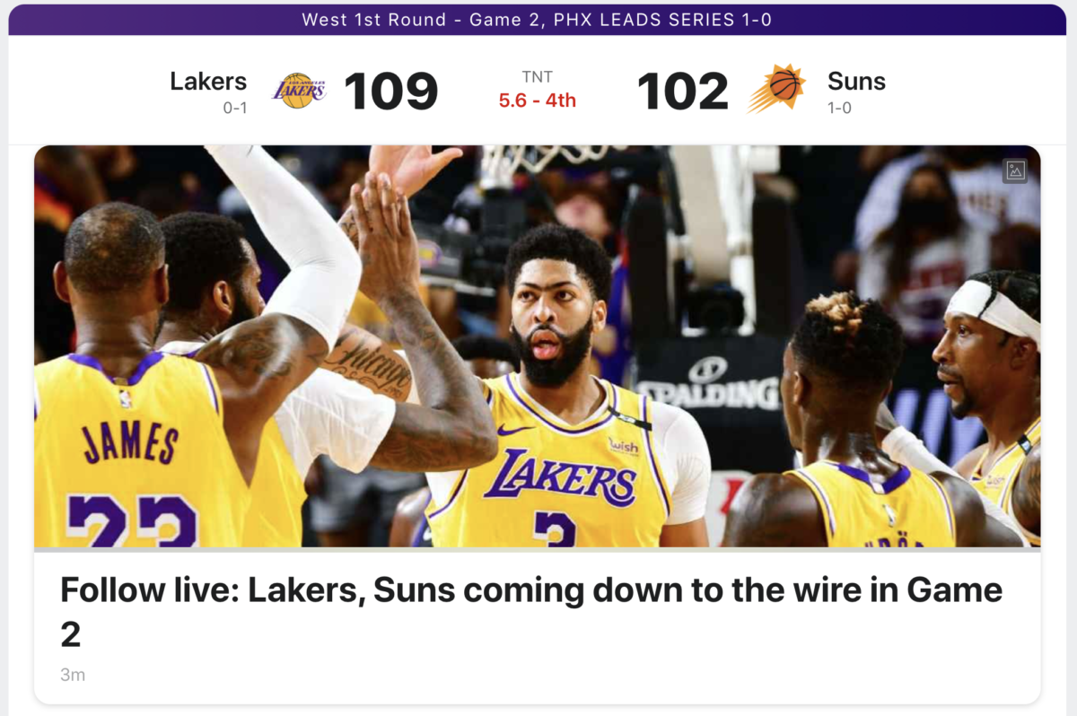
Task: Click the LAKERS wordmark on center jersey
Action: 560,477
